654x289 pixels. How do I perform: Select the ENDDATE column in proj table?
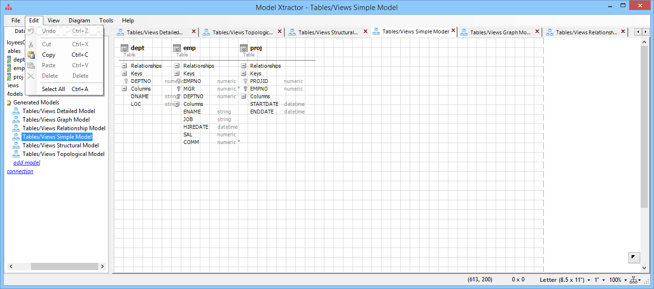point(262,112)
